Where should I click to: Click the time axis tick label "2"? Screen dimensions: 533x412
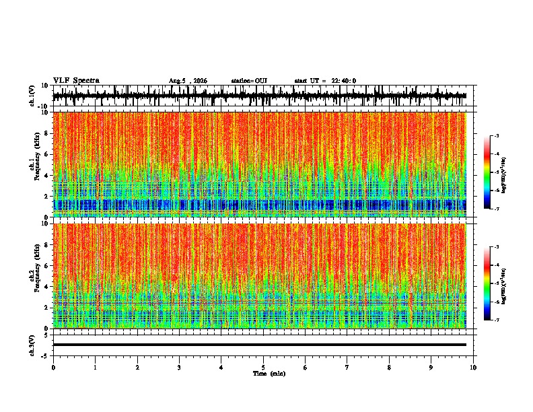(137, 368)
